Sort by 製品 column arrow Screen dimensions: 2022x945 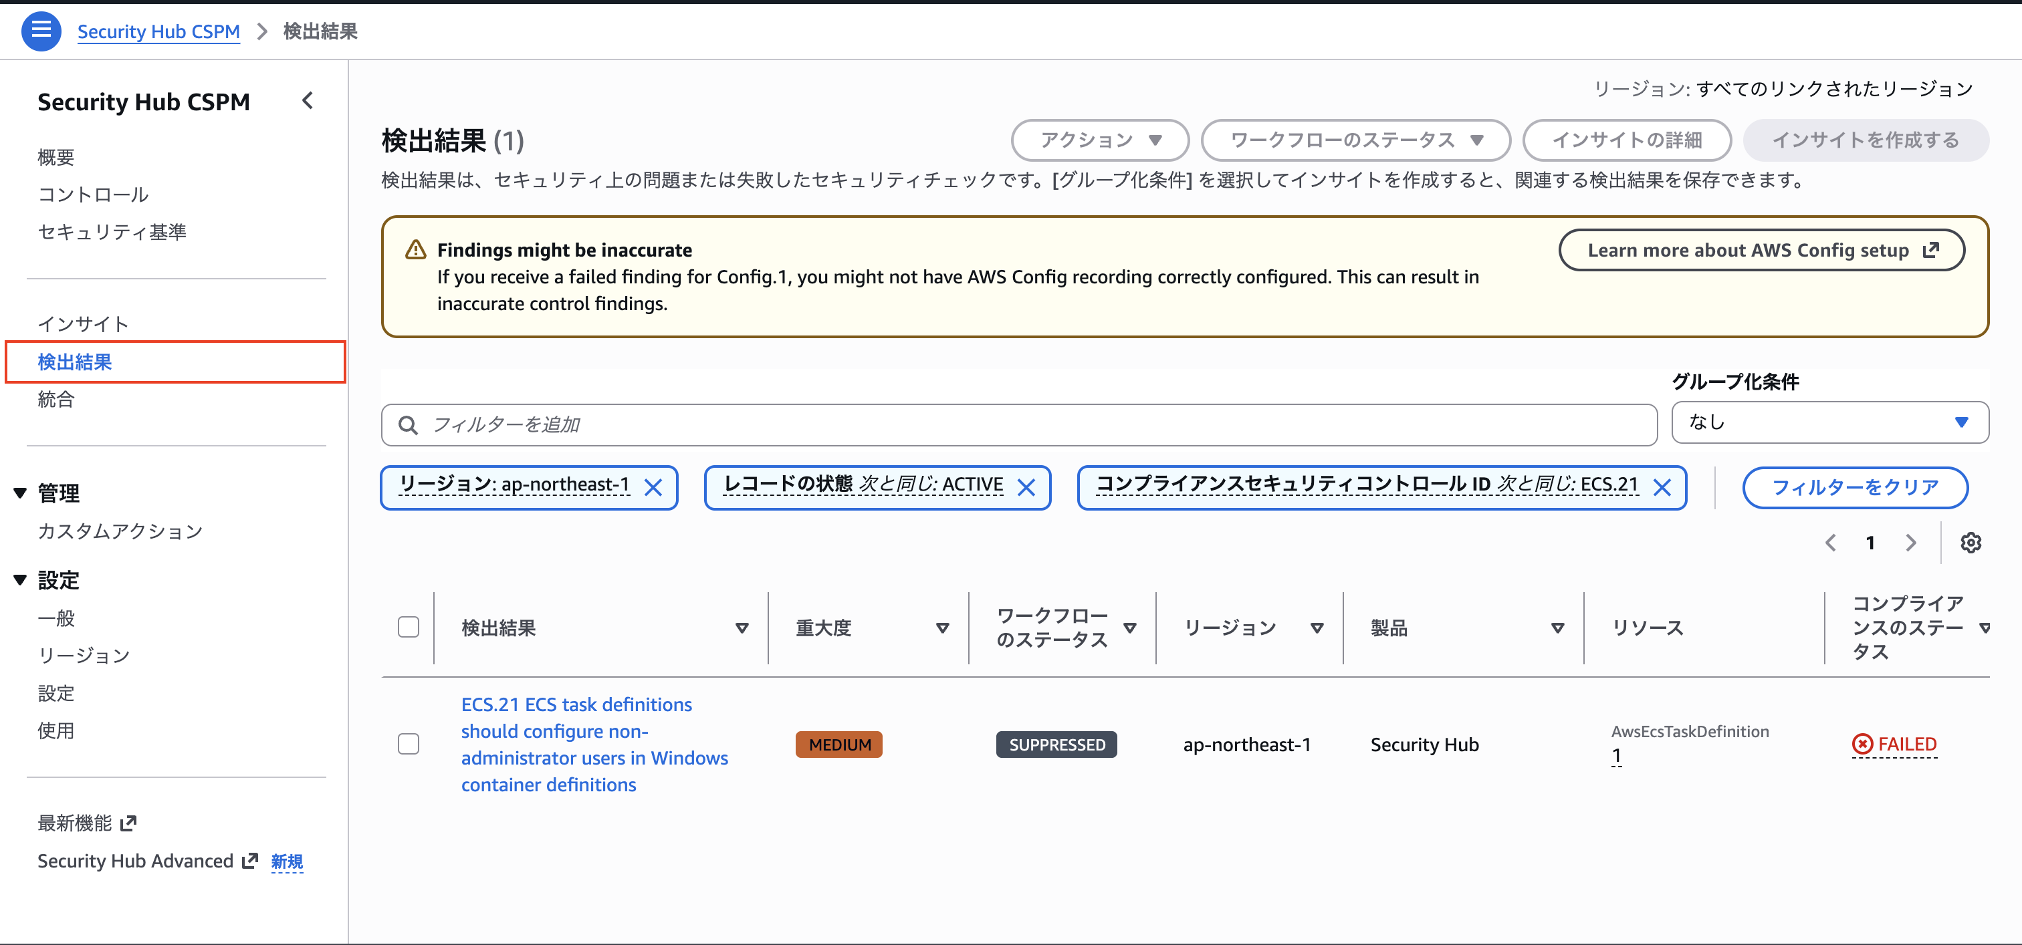click(x=1558, y=628)
